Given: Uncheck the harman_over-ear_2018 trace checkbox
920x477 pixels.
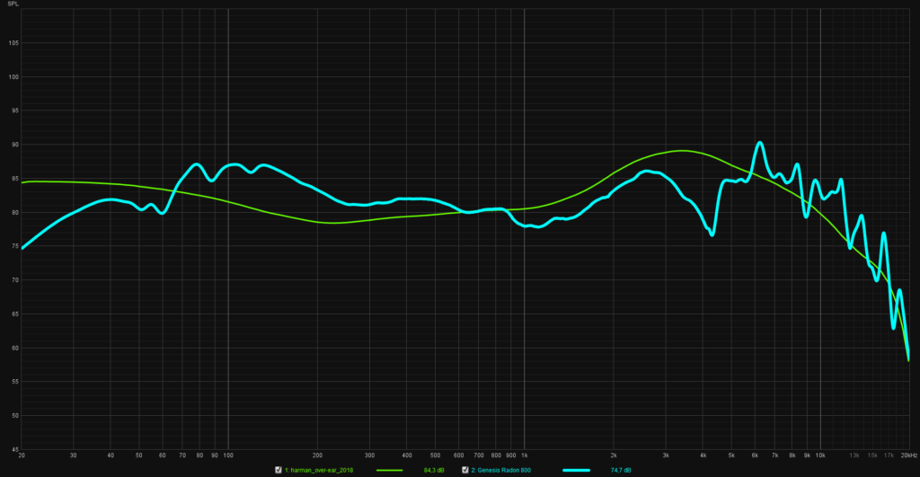Looking at the screenshot, I should [x=279, y=470].
